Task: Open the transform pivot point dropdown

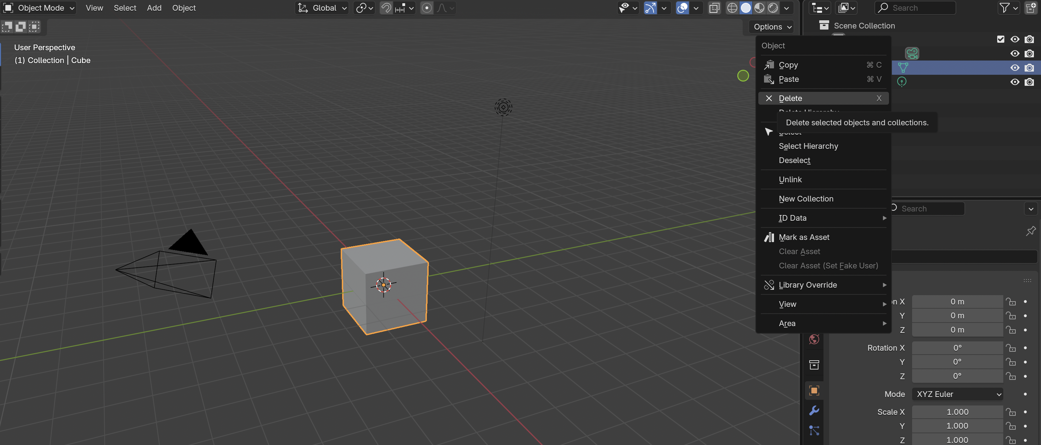Action: tap(364, 8)
